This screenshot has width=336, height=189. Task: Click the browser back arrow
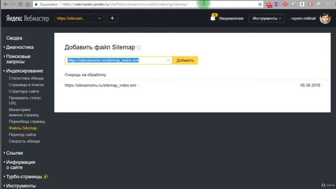[x=6, y=4]
